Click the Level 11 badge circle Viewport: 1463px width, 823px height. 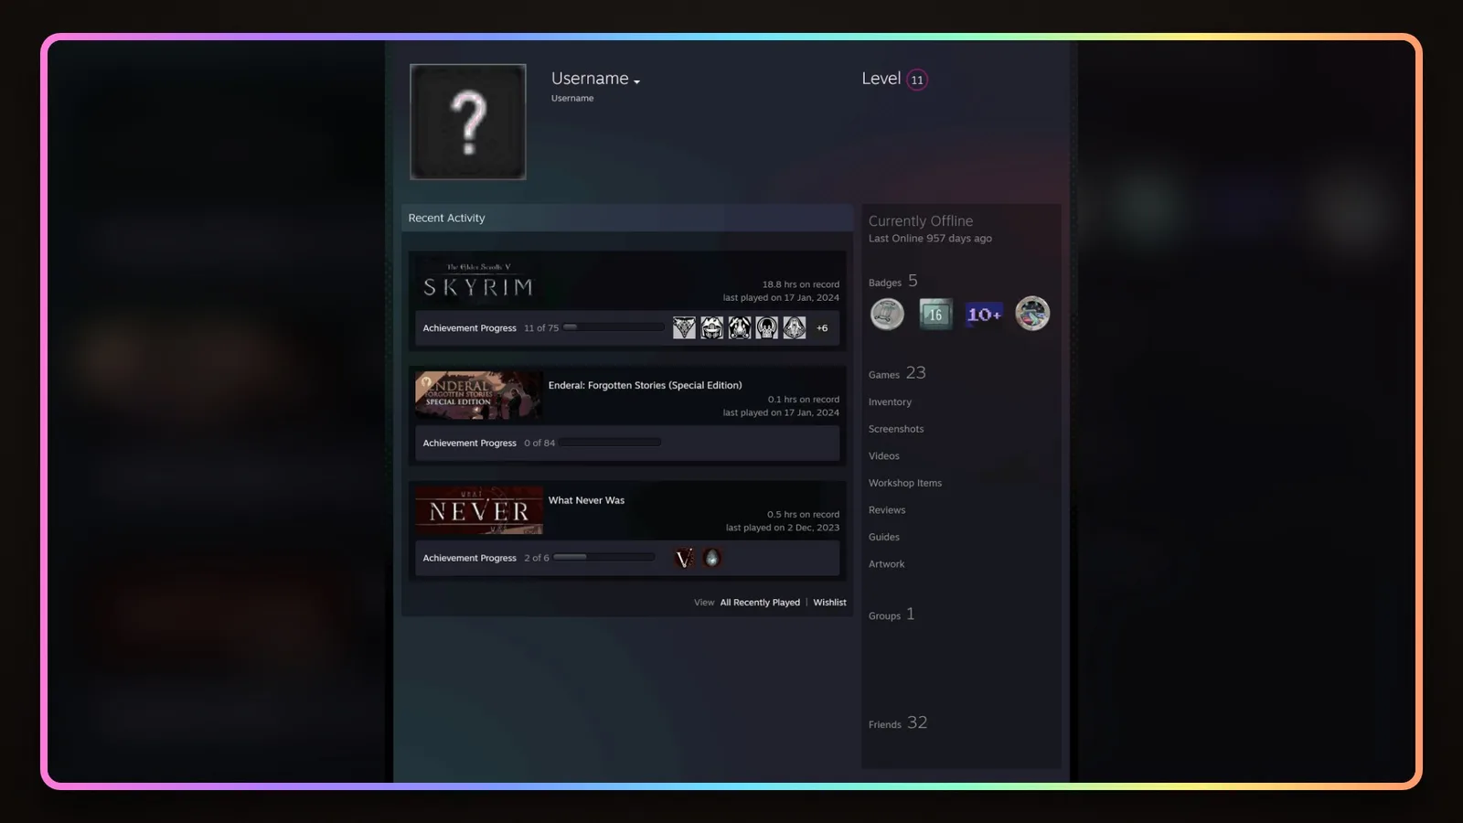point(917,80)
